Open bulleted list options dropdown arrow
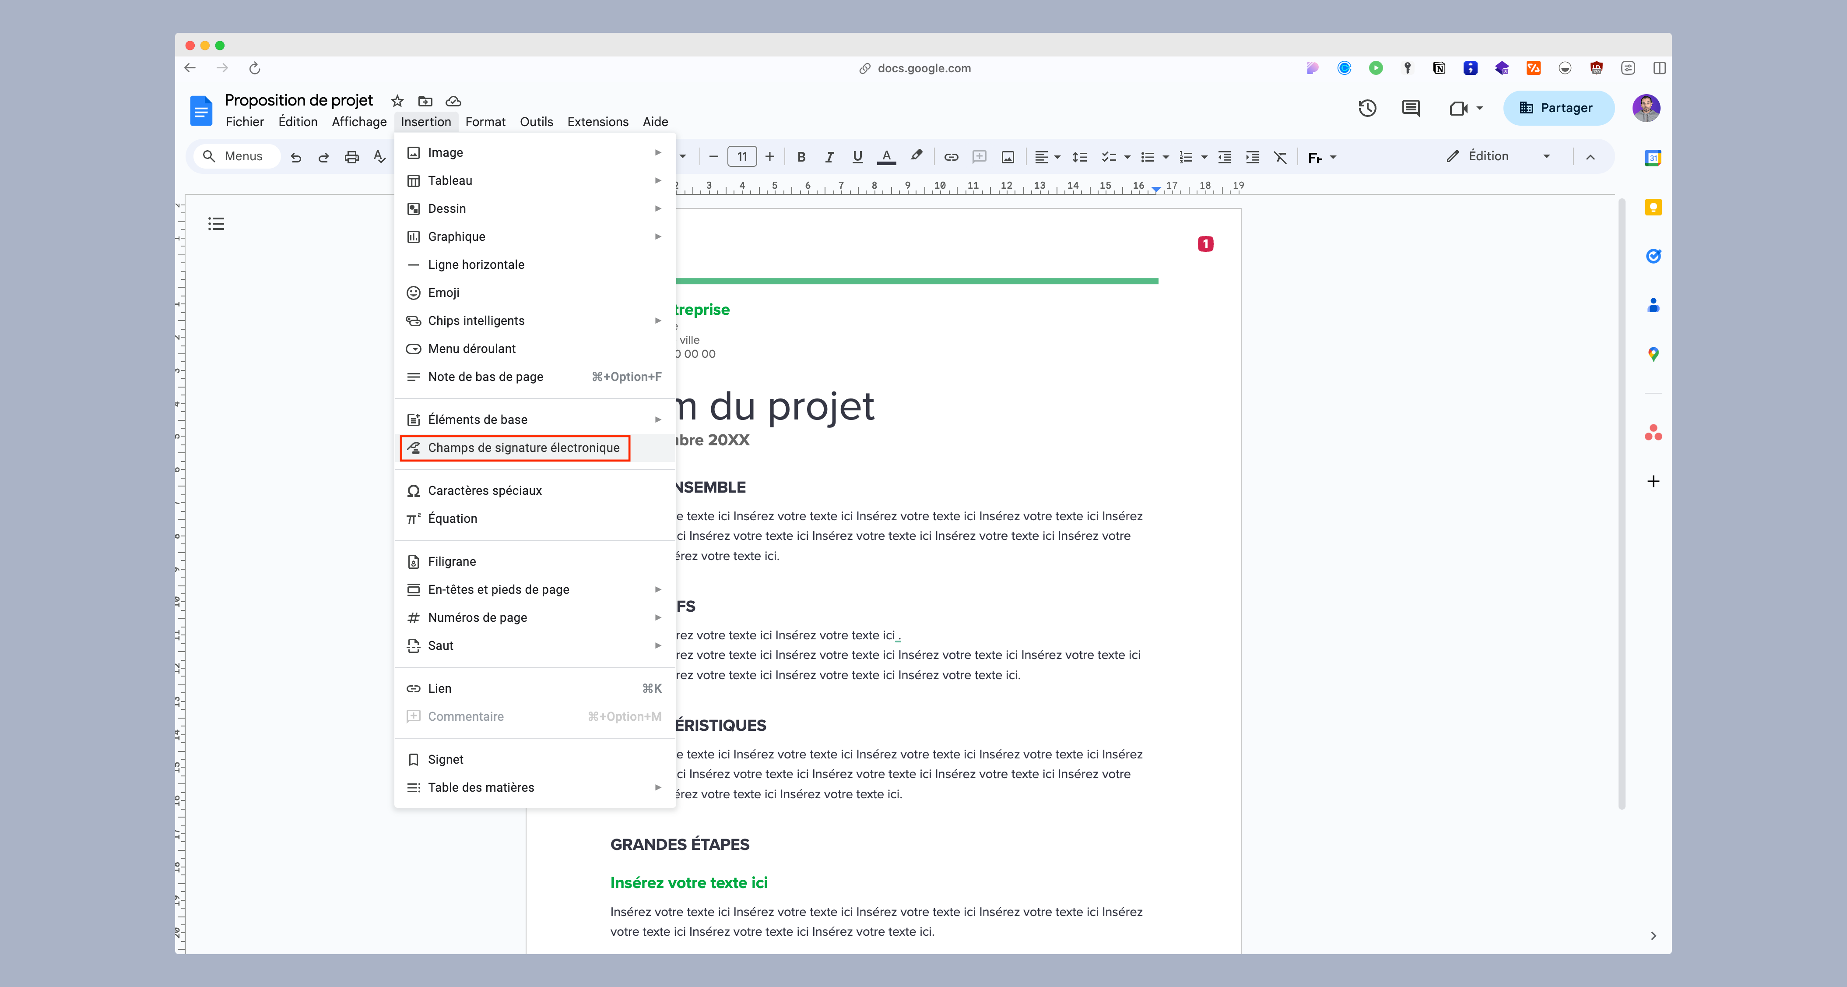This screenshot has width=1847, height=987. [x=1166, y=157]
